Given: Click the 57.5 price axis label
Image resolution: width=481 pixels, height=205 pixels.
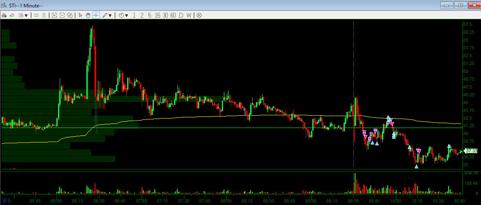Looking at the screenshot, I should 469,24.
